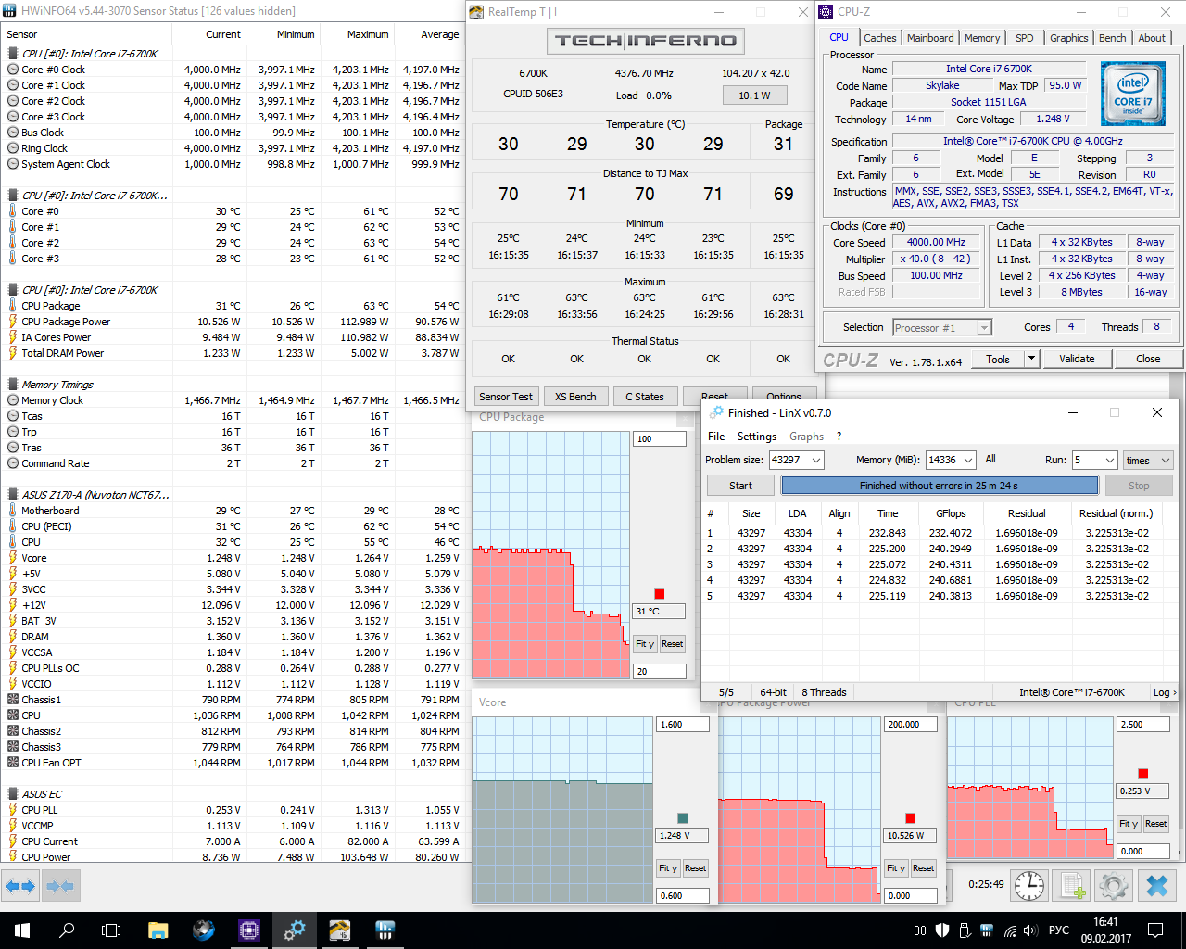Click the temperature tray icon showing 30
The image size is (1186, 949).
920,930
